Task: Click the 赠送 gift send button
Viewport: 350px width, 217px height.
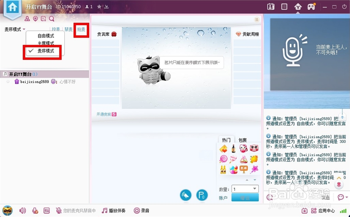Action: (x=245, y=197)
